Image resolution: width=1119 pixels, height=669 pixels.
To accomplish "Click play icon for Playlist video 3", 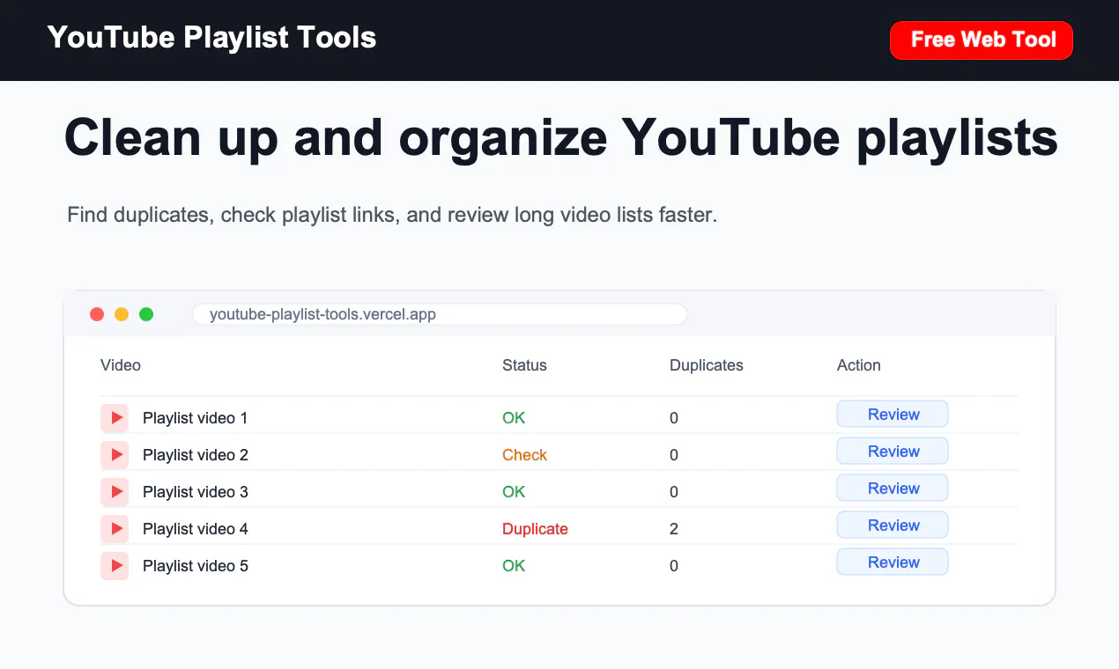I will click(115, 492).
